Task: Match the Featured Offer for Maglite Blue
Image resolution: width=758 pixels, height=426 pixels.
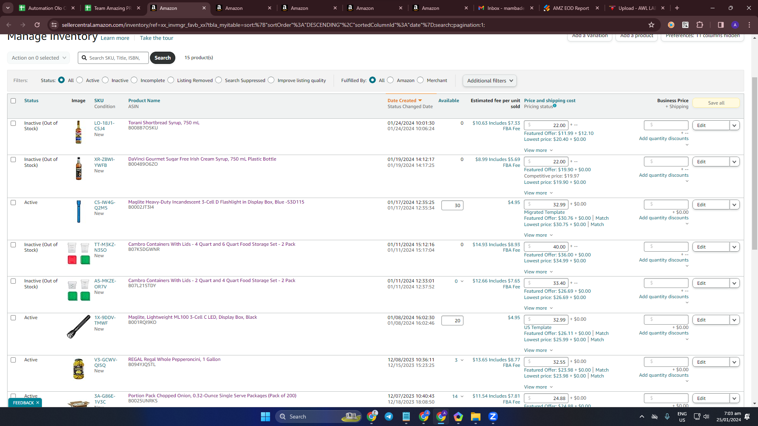Action: 602,218
